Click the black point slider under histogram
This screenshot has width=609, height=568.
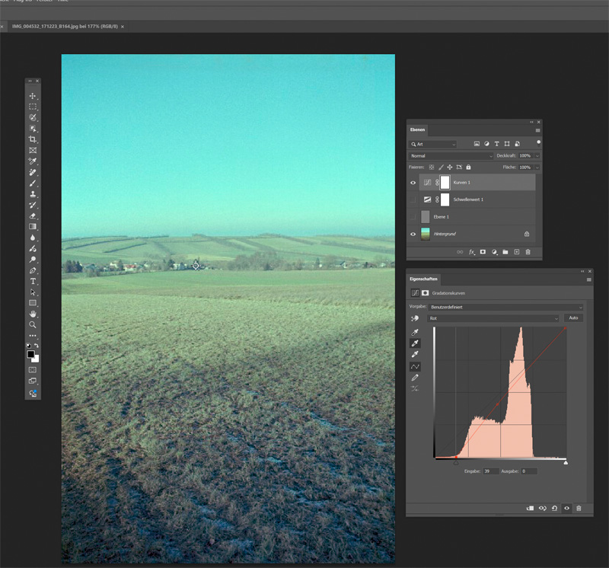[456, 462]
